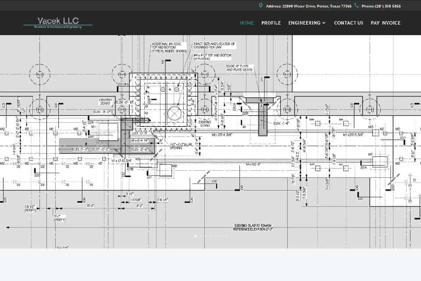Go to the Profile page
The image size is (421, 281).
[271, 23]
